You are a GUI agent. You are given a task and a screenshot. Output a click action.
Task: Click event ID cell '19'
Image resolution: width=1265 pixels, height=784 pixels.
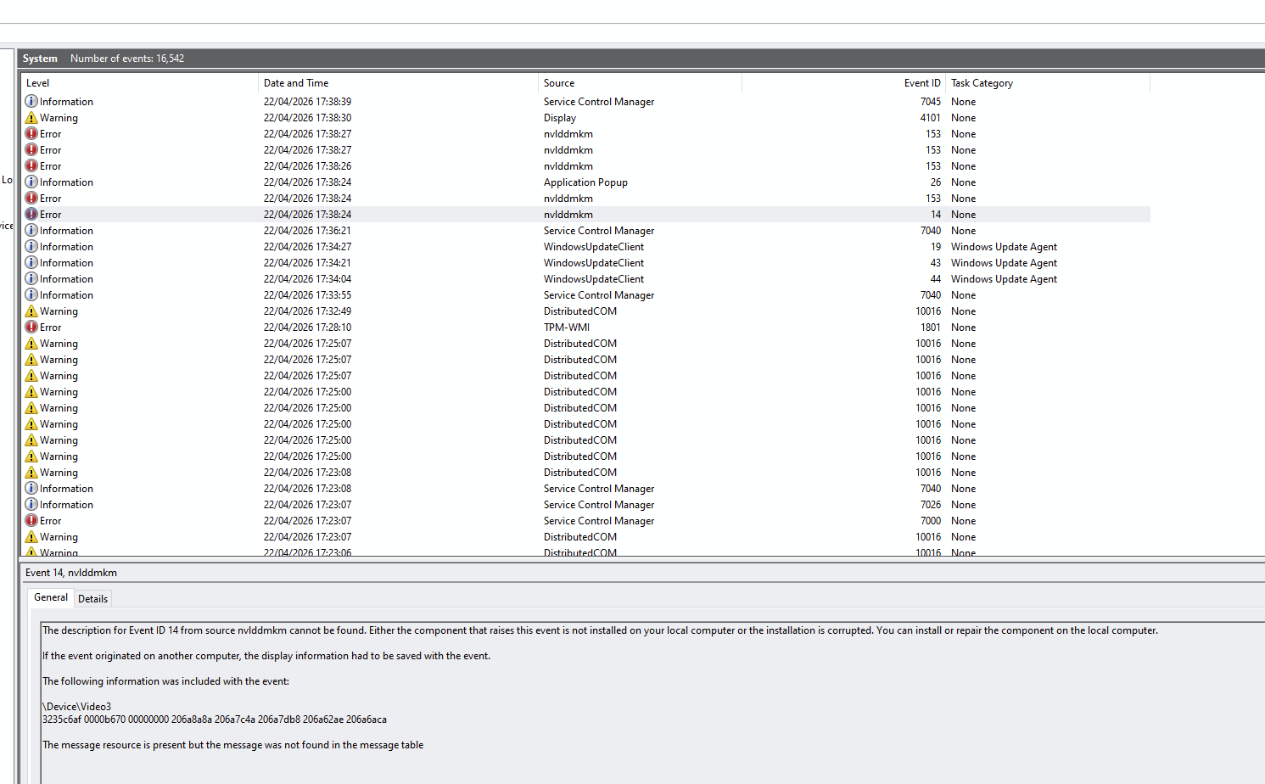coord(935,247)
